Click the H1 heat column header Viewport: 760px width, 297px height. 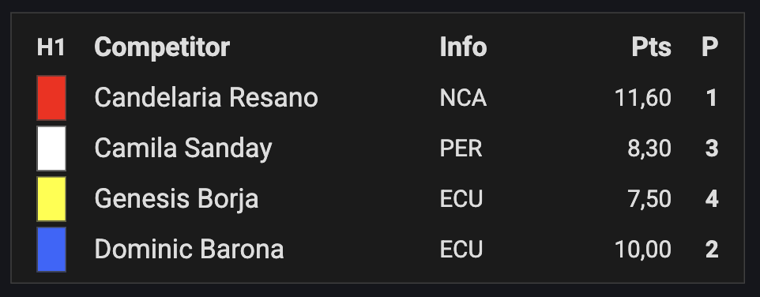(51, 47)
